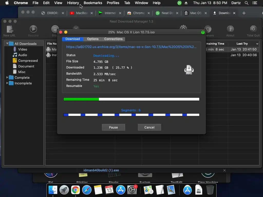Switch to the Internet Chrome tab
The image size is (263, 197).
pyautogui.click(x=110, y=13)
